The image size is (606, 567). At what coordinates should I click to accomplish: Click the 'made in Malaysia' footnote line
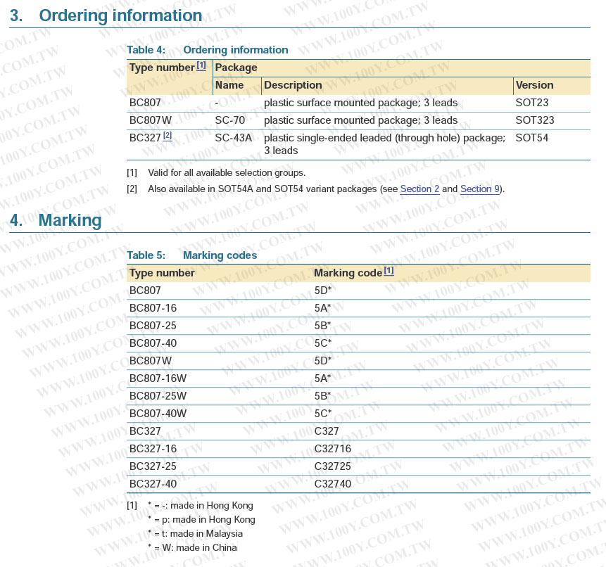(x=195, y=533)
